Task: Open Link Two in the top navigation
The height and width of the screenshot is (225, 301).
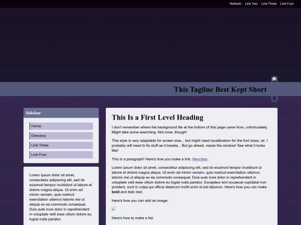Action: click(251, 4)
